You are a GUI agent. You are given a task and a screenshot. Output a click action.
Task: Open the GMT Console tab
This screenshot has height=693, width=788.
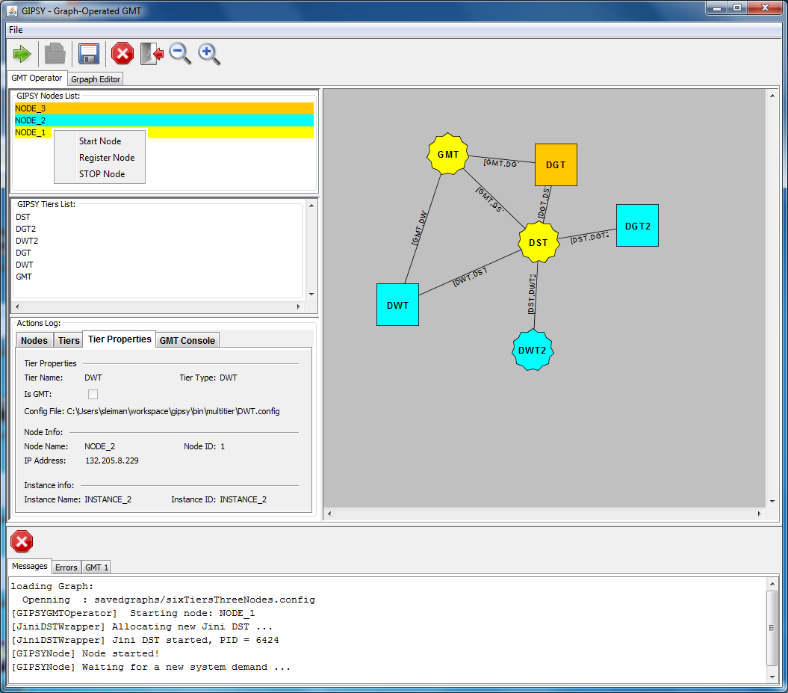[x=187, y=341]
